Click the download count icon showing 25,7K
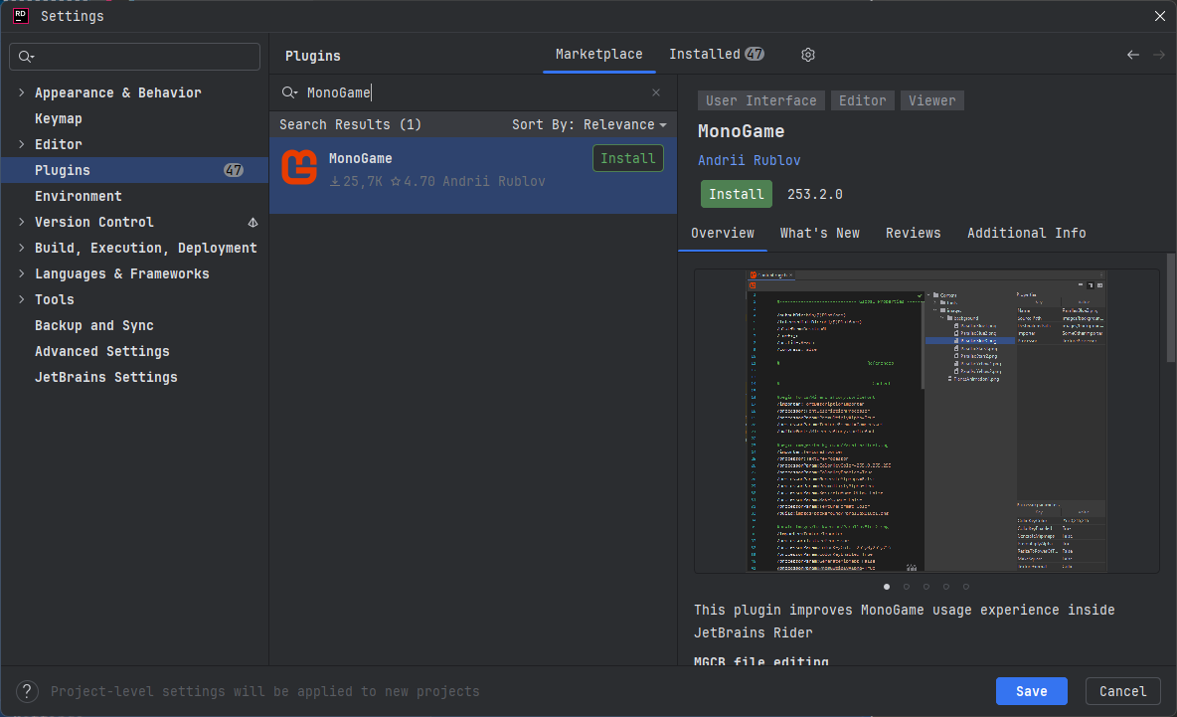Viewport: 1177px width, 717px height. pyautogui.click(x=336, y=180)
